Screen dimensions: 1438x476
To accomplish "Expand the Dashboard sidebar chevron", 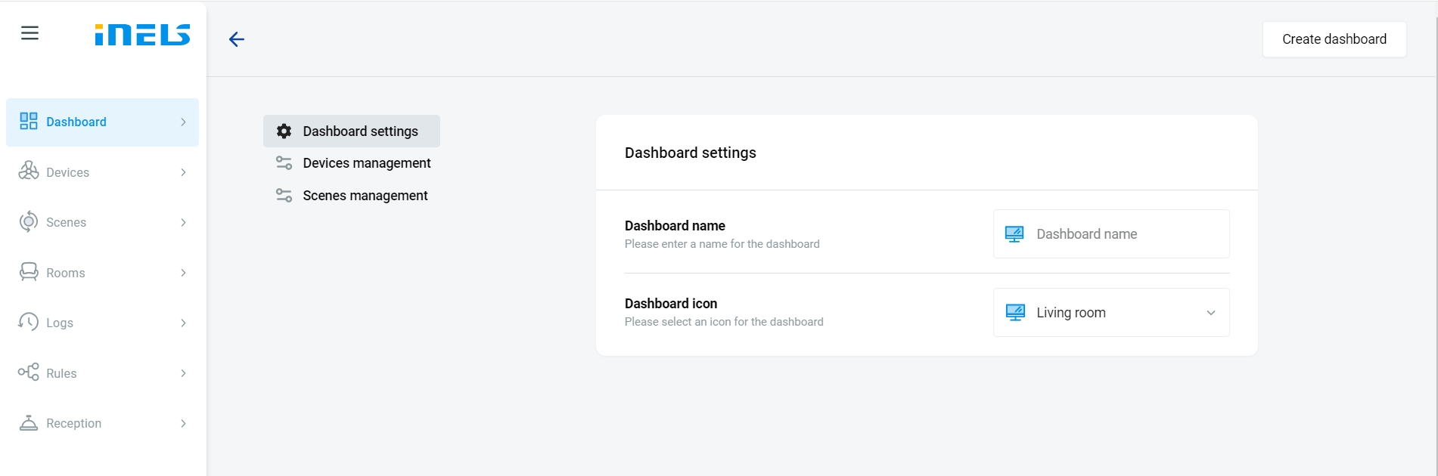I will pos(183,122).
